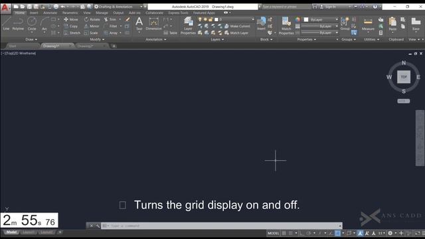
Task: Activate the Rotate command
Action: (x=92, y=19)
